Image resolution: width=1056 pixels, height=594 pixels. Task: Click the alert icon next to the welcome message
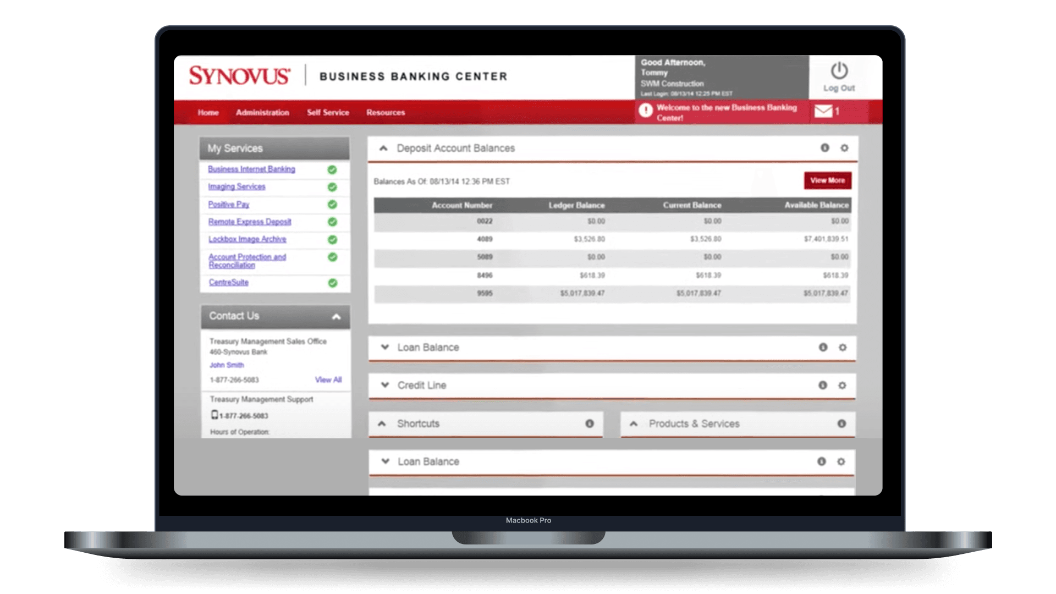coord(645,111)
